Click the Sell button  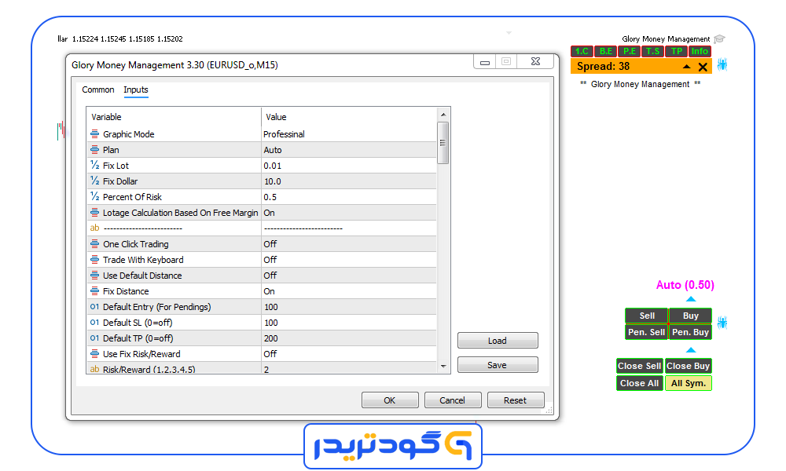pyautogui.click(x=647, y=316)
